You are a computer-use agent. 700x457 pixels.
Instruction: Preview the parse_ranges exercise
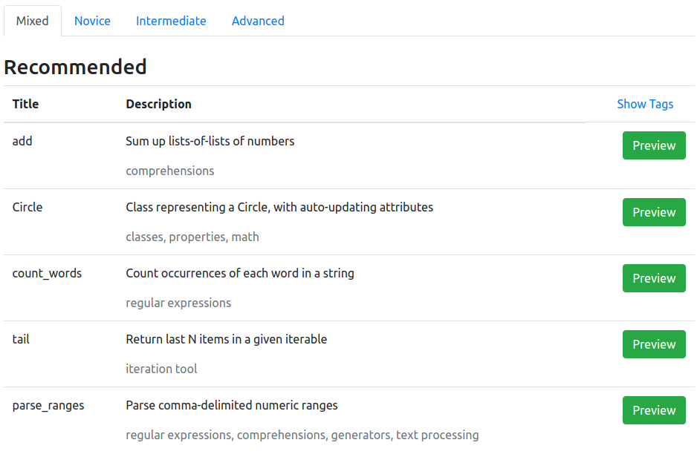[653, 410]
